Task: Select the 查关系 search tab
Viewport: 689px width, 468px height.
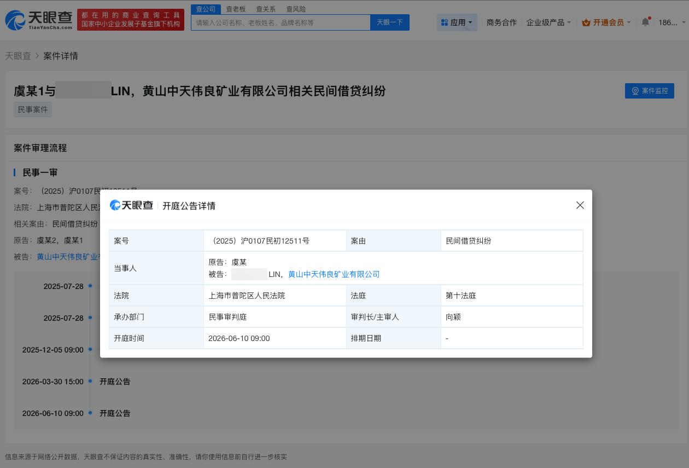Action: (x=266, y=9)
